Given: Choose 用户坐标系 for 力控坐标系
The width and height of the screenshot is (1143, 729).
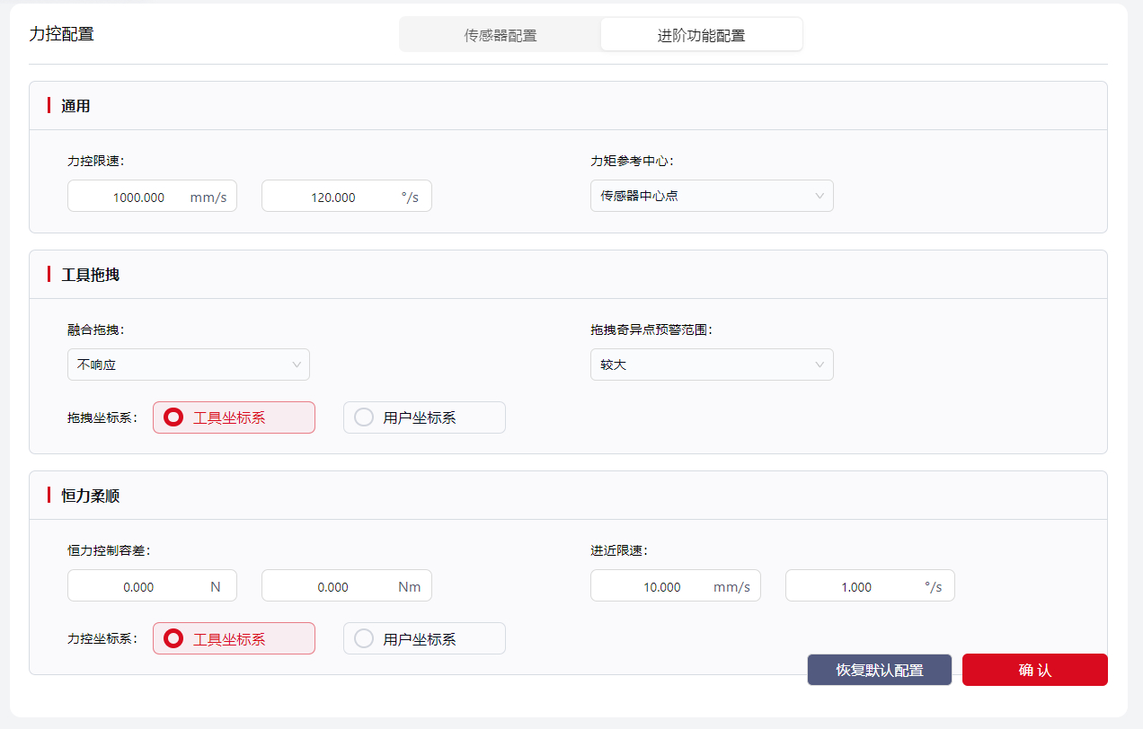Looking at the screenshot, I should pos(424,638).
